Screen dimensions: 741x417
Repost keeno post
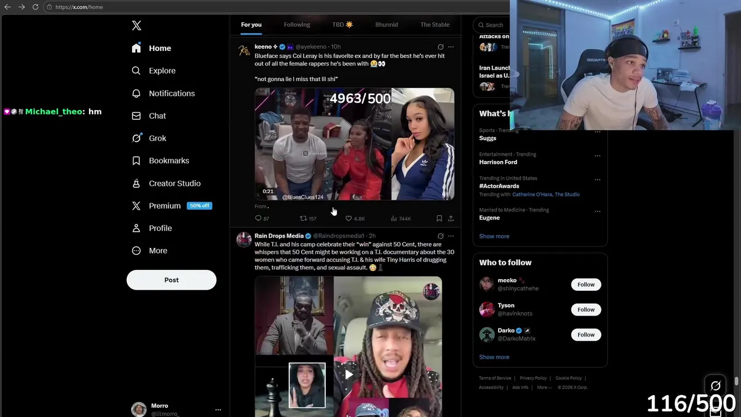click(308, 218)
